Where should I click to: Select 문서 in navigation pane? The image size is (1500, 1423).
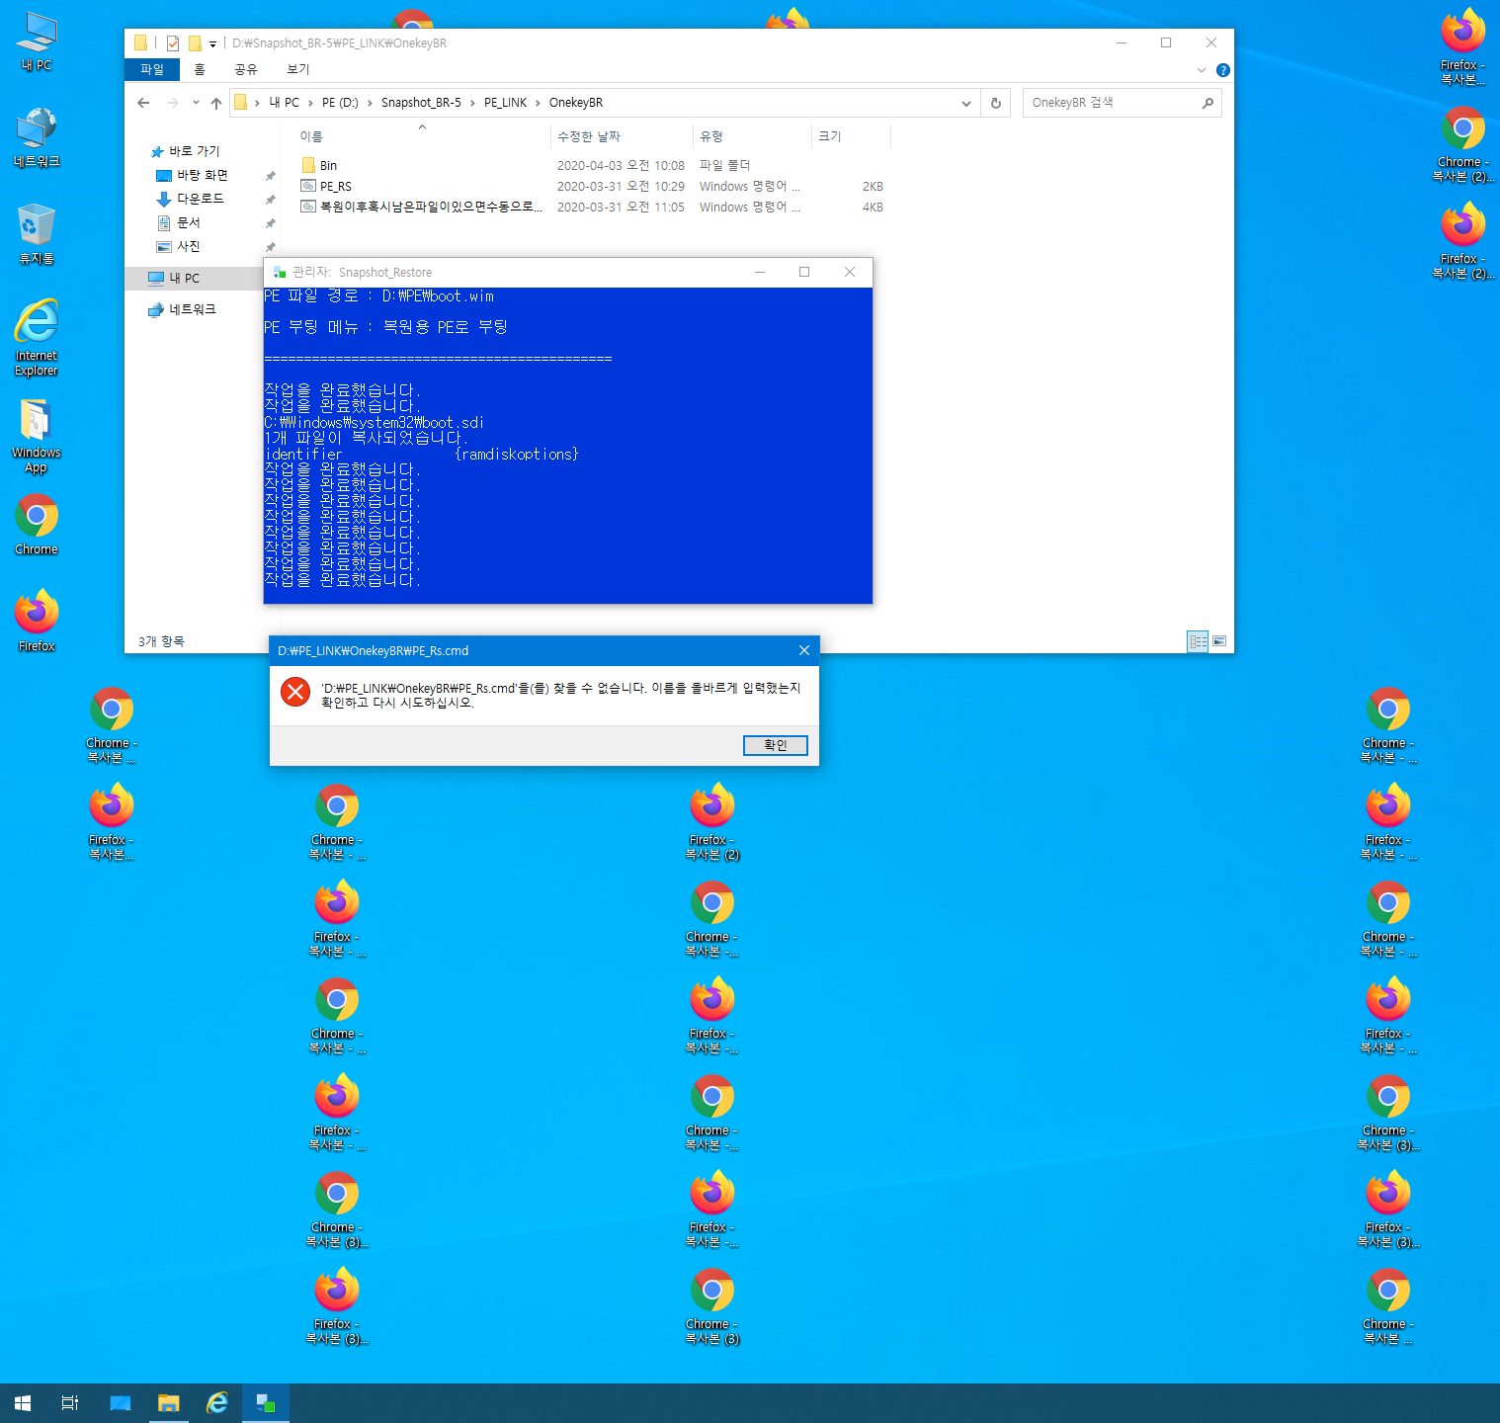coord(188,222)
